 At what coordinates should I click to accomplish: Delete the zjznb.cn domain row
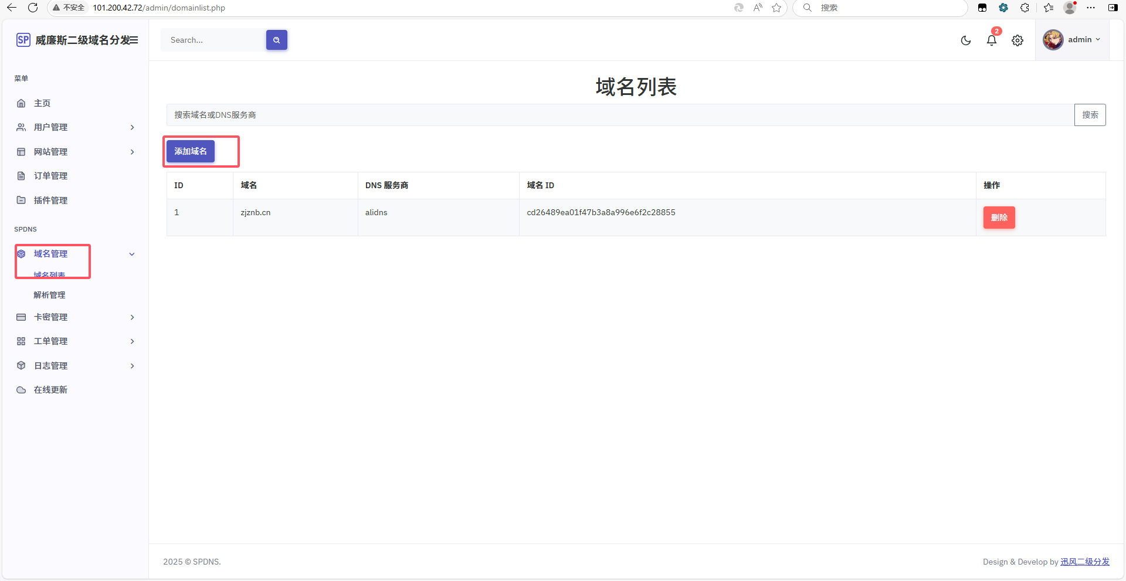(x=999, y=218)
